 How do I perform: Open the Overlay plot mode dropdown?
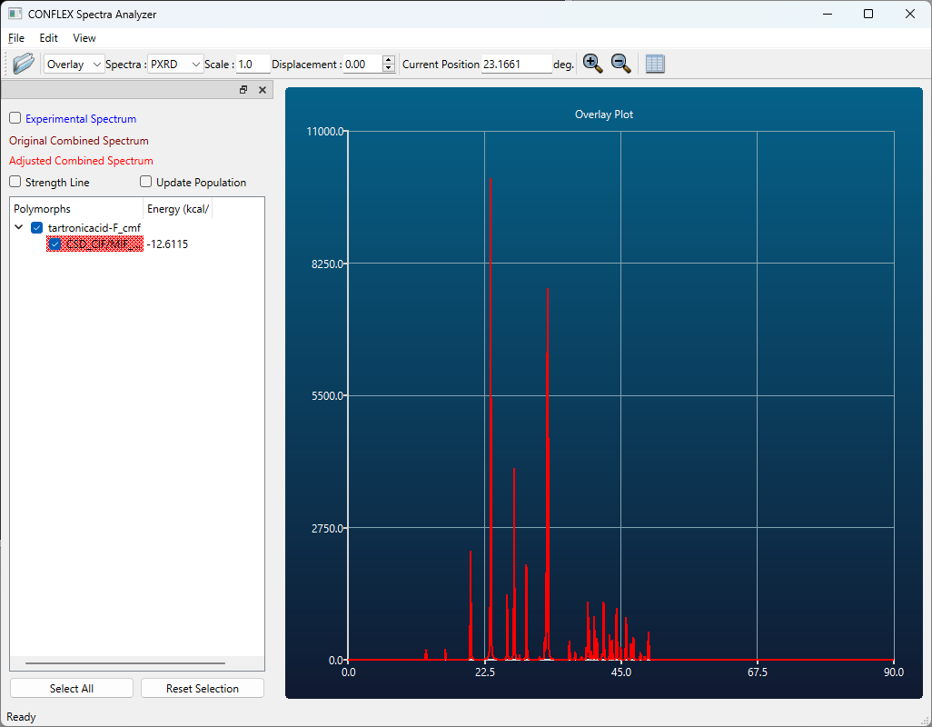(74, 65)
